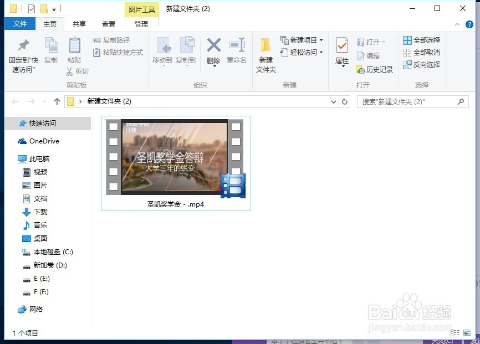
Task: Open the Videos (视频) folder
Action: pyautogui.click(x=35, y=172)
